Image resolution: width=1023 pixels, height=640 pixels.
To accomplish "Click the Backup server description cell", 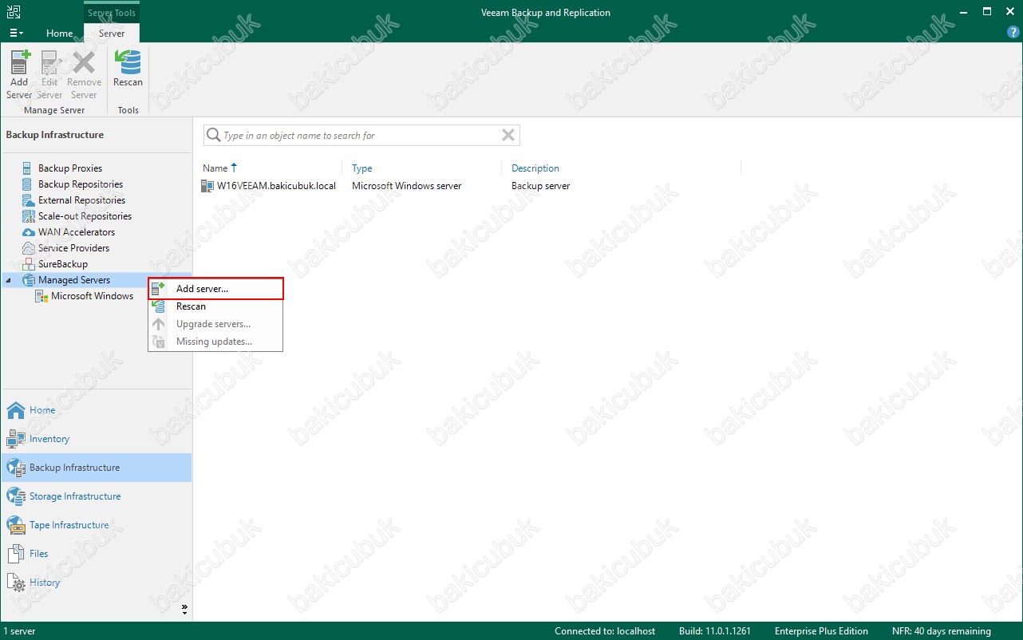I will (541, 186).
